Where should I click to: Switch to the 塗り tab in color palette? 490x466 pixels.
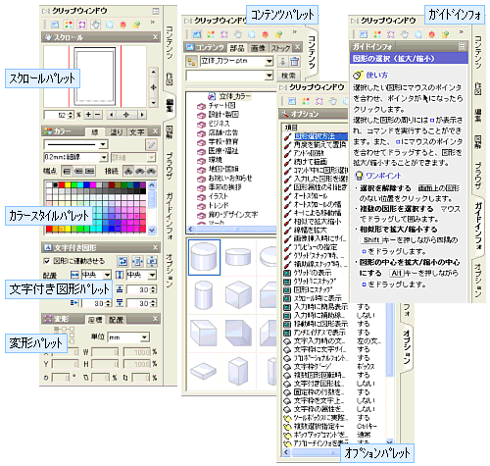coord(117,132)
